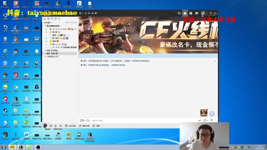Collapse the top channel group with 7 members
The image size is (267, 150).
45,26
